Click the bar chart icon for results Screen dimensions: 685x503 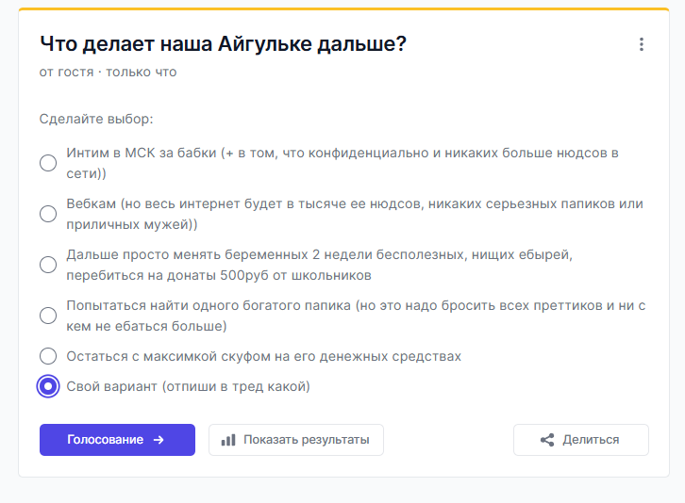click(228, 440)
